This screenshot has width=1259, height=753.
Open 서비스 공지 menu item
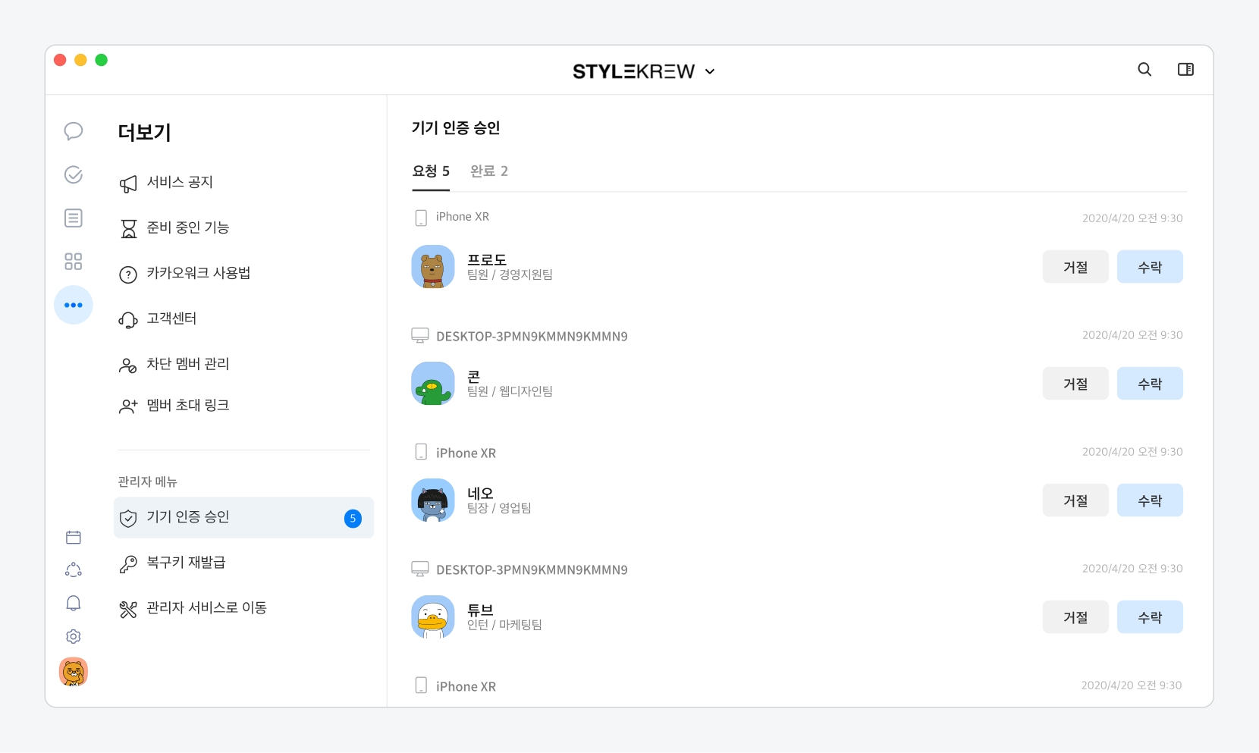click(x=180, y=183)
